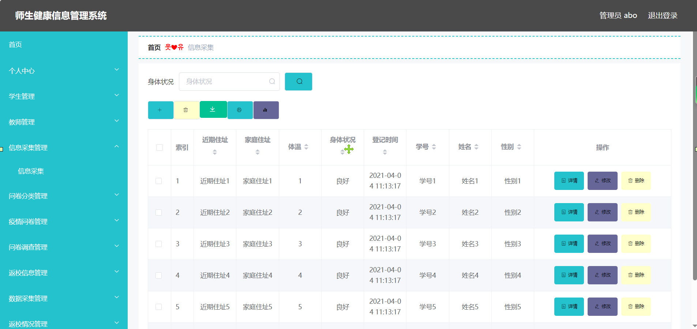697x329 pixels.
Task: Click 删除 for row 姓名2
Action: pyautogui.click(x=636, y=212)
